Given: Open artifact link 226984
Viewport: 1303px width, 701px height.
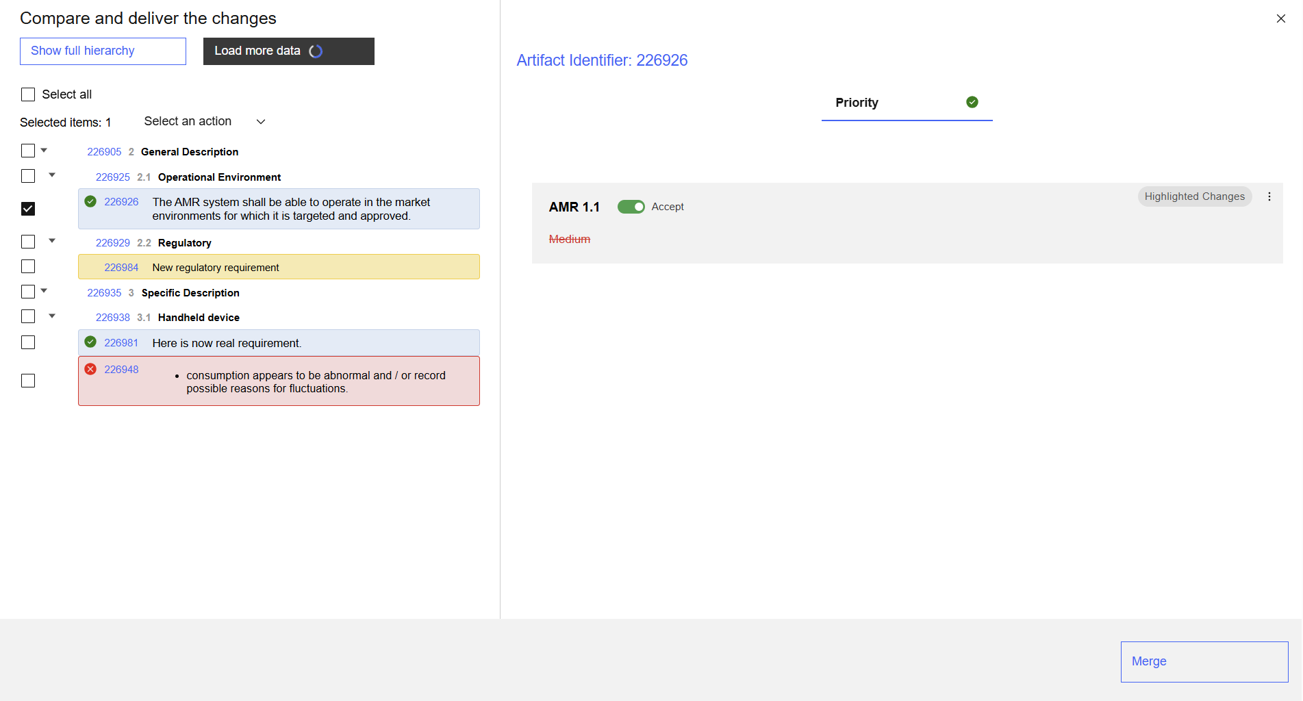Looking at the screenshot, I should (121, 268).
